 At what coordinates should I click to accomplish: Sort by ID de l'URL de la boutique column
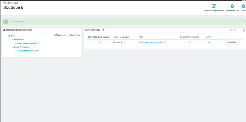click(99, 37)
